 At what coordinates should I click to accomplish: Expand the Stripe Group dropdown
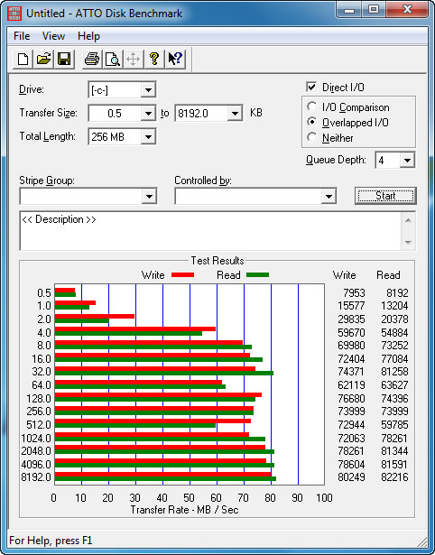(x=149, y=197)
